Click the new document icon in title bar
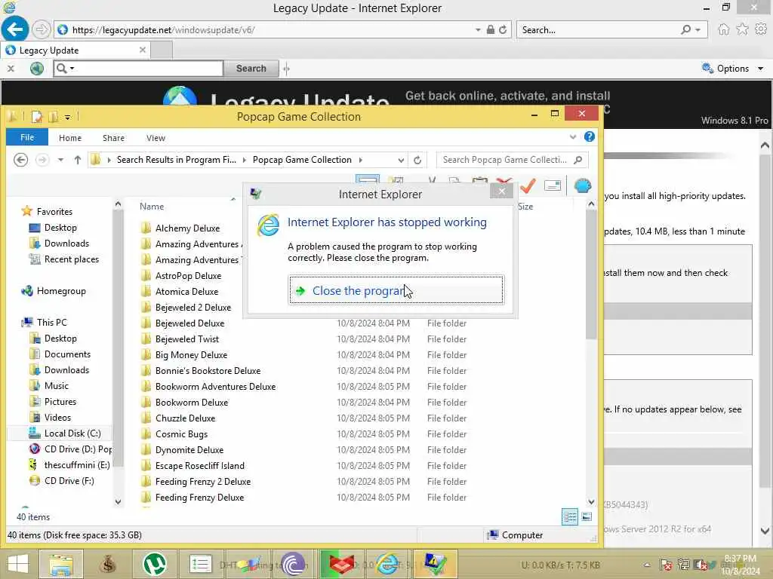Image resolution: width=773 pixels, height=579 pixels. click(x=37, y=117)
